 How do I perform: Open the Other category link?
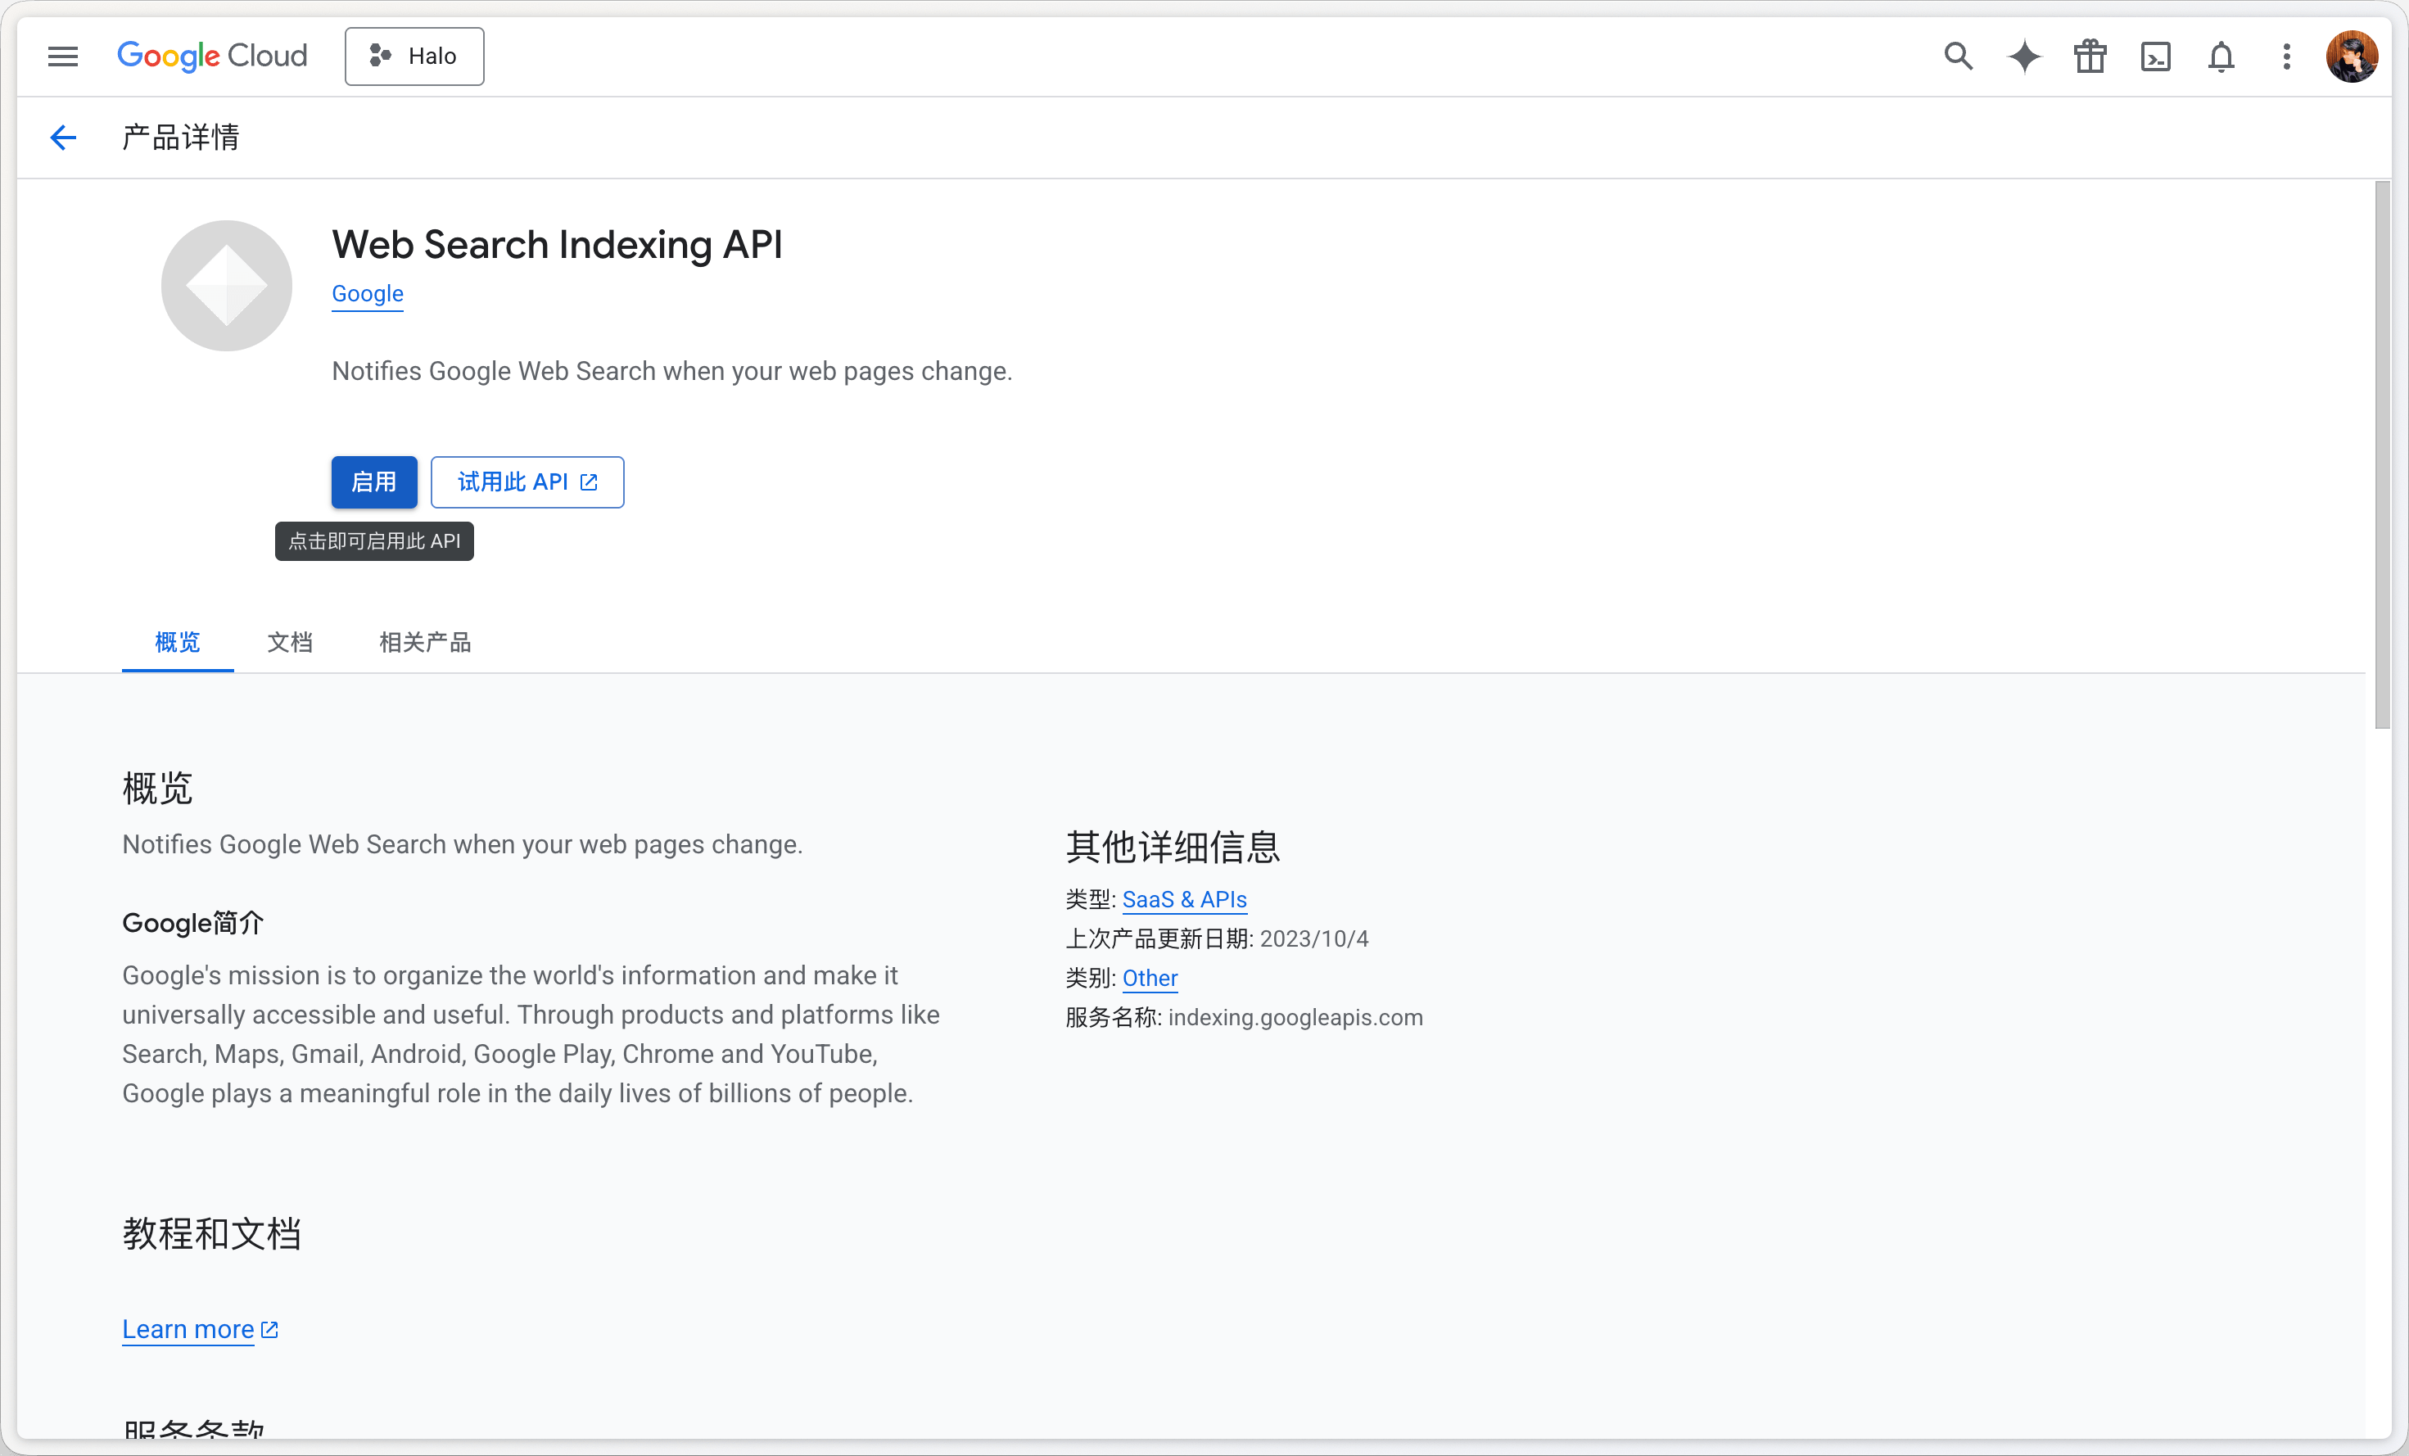tap(1150, 978)
